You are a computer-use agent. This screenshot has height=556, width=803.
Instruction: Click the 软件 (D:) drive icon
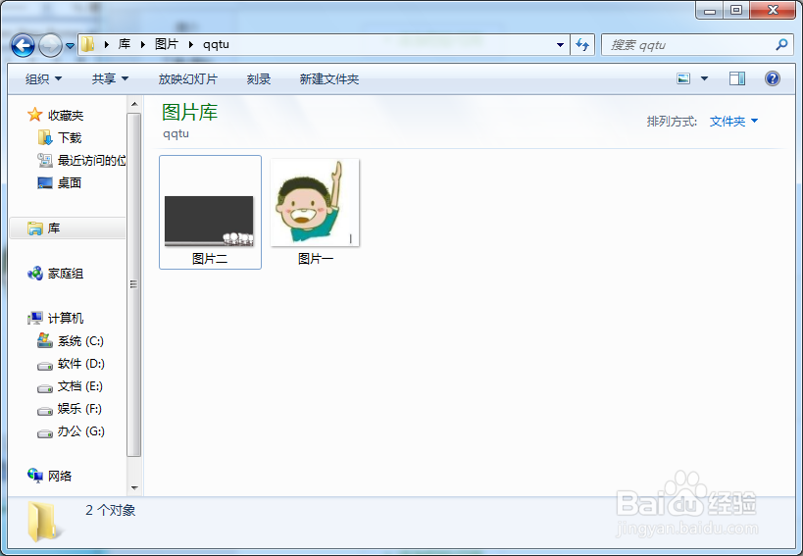coord(45,366)
